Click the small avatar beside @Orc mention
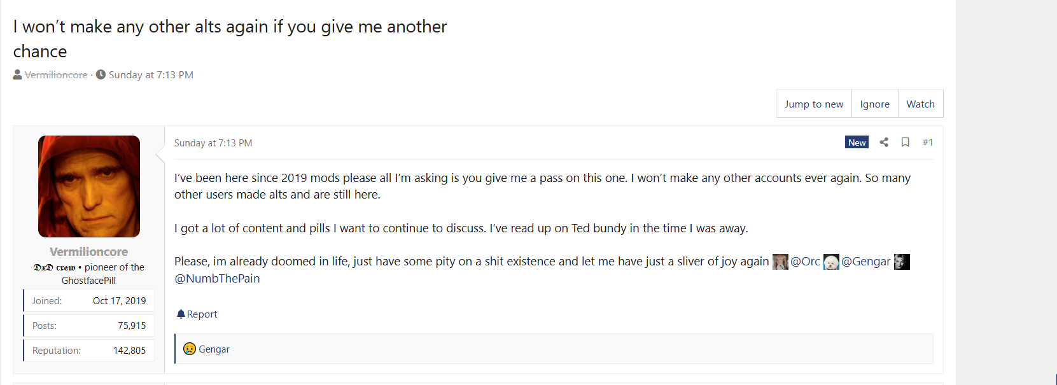1057x385 pixels. pos(780,262)
